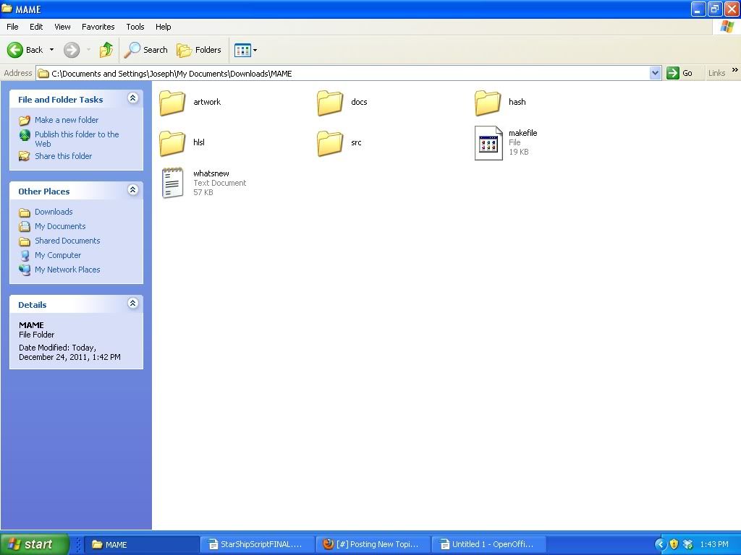This screenshot has height=555, width=741.
Task: Expand the address bar dropdown
Action: [x=655, y=73]
